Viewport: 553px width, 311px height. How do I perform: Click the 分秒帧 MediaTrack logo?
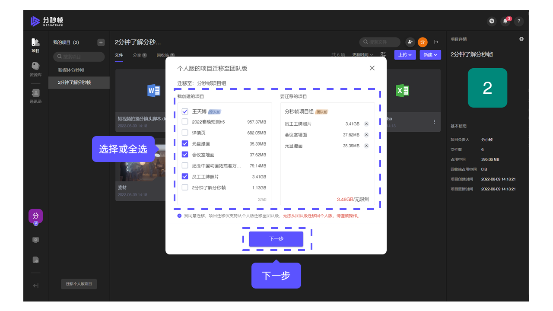[x=47, y=21]
